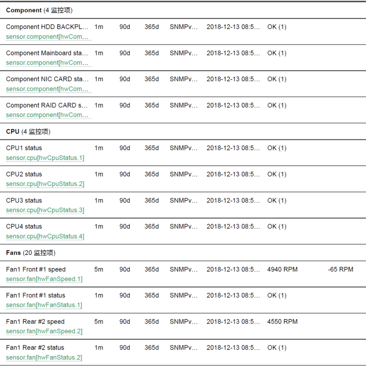Collapse the Component (4 监控项) group header
Viewport: 366px width, 367px height.
39,10
